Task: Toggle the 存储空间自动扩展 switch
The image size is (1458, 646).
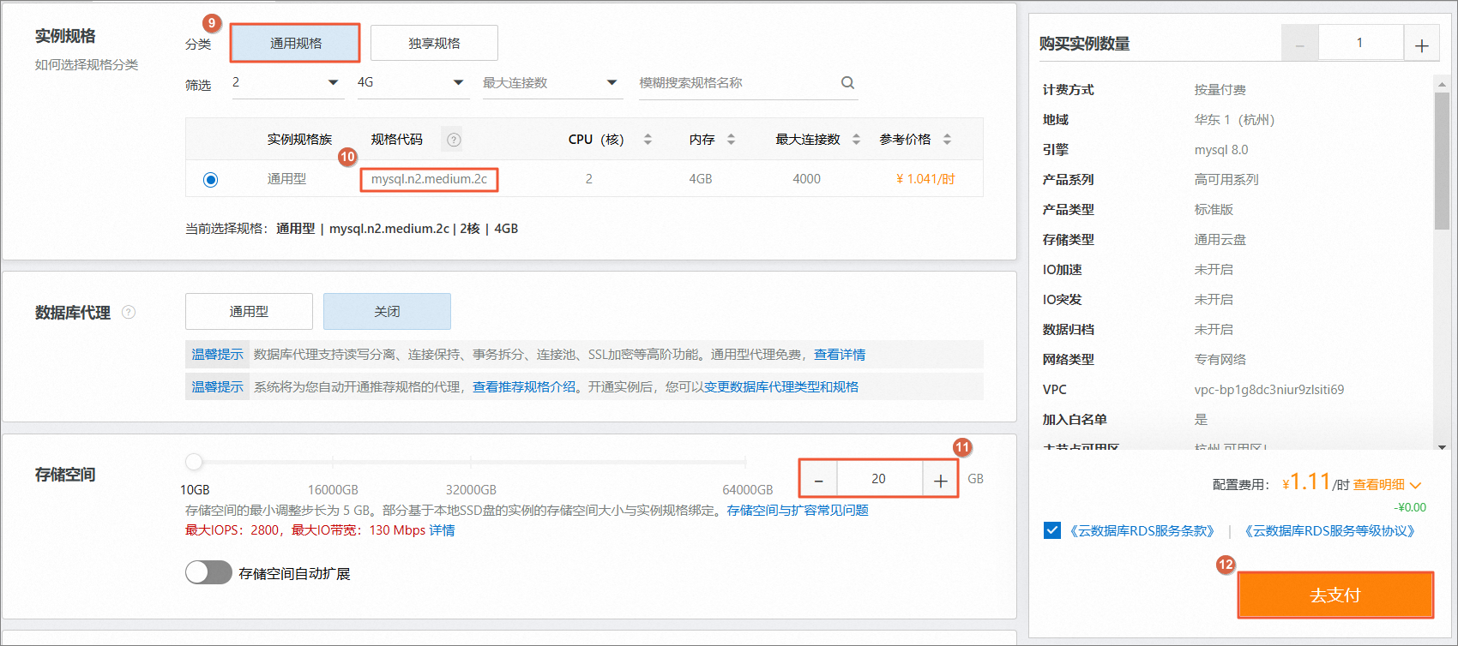Action: click(208, 572)
